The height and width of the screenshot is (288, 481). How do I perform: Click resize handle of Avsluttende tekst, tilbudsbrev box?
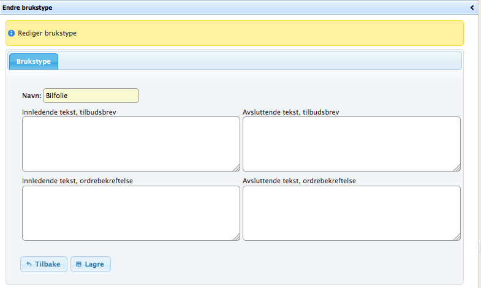pyautogui.click(x=456, y=167)
